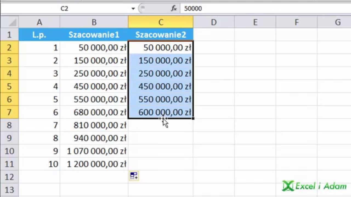Click cell with 680 000,00 zł
The width and height of the screenshot is (351, 197).
pyautogui.click(x=94, y=112)
